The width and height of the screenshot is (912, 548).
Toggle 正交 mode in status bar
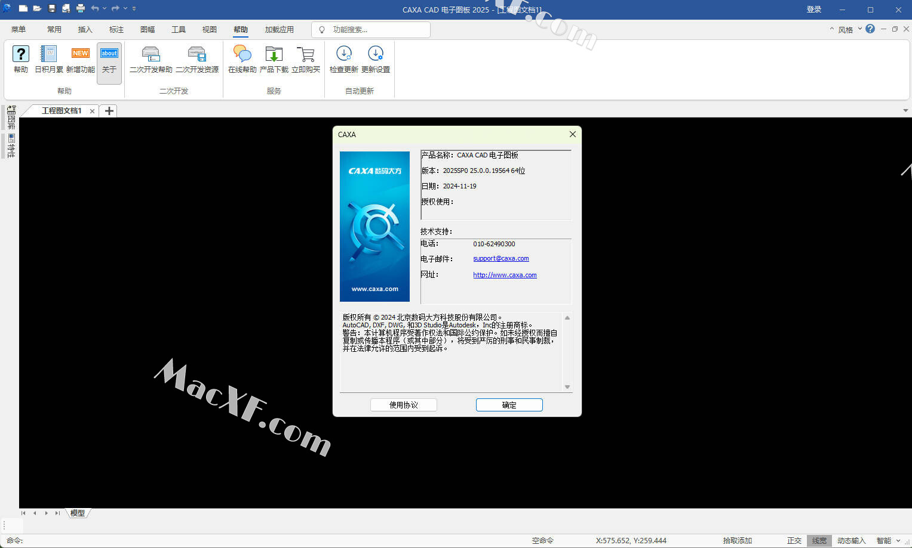tap(794, 541)
